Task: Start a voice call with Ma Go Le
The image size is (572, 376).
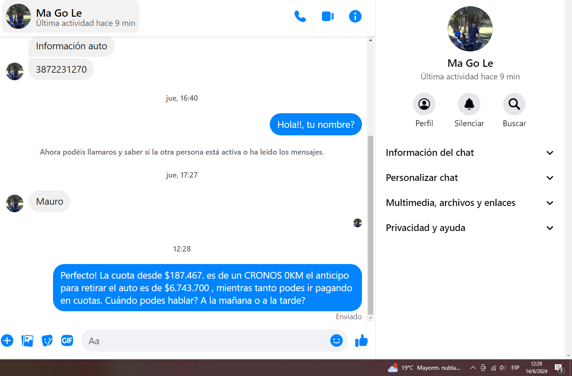Action: click(300, 16)
